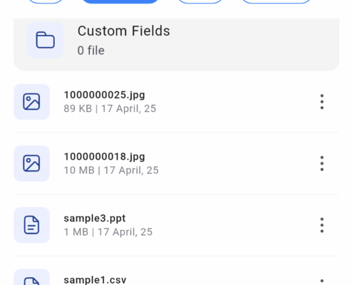Select the Custom Fields folder title

point(123,31)
